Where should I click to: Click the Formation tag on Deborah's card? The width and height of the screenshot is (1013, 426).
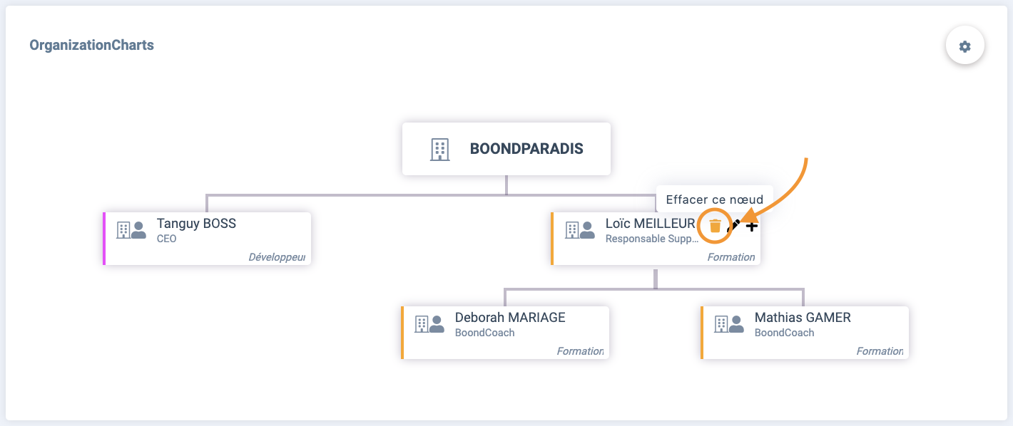pyautogui.click(x=580, y=351)
